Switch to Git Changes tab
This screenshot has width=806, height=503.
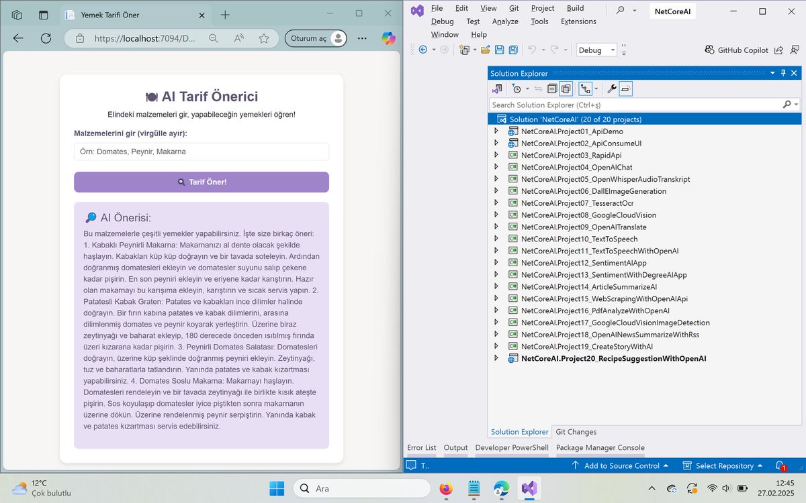(576, 432)
